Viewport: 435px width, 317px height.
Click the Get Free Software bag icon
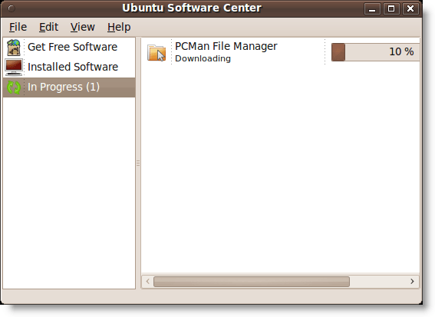14,47
